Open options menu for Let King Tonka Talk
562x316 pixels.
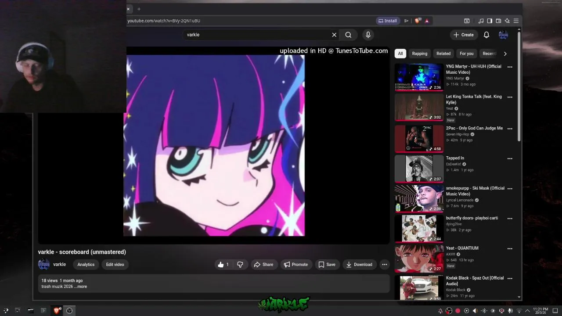tap(510, 97)
